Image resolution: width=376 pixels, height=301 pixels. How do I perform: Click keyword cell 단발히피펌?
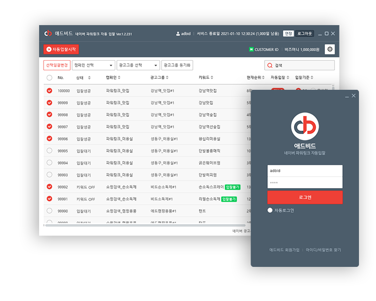pyautogui.click(x=208, y=175)
